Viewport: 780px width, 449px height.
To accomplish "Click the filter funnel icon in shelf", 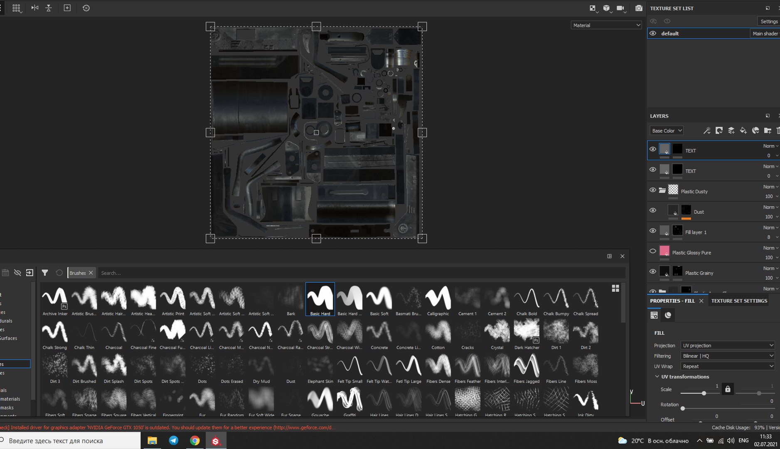I will point(44,273).
